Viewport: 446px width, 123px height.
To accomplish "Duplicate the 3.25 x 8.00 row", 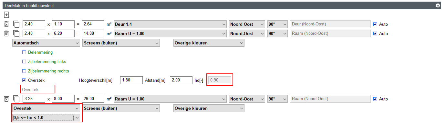I will click(x=16, y=99).
